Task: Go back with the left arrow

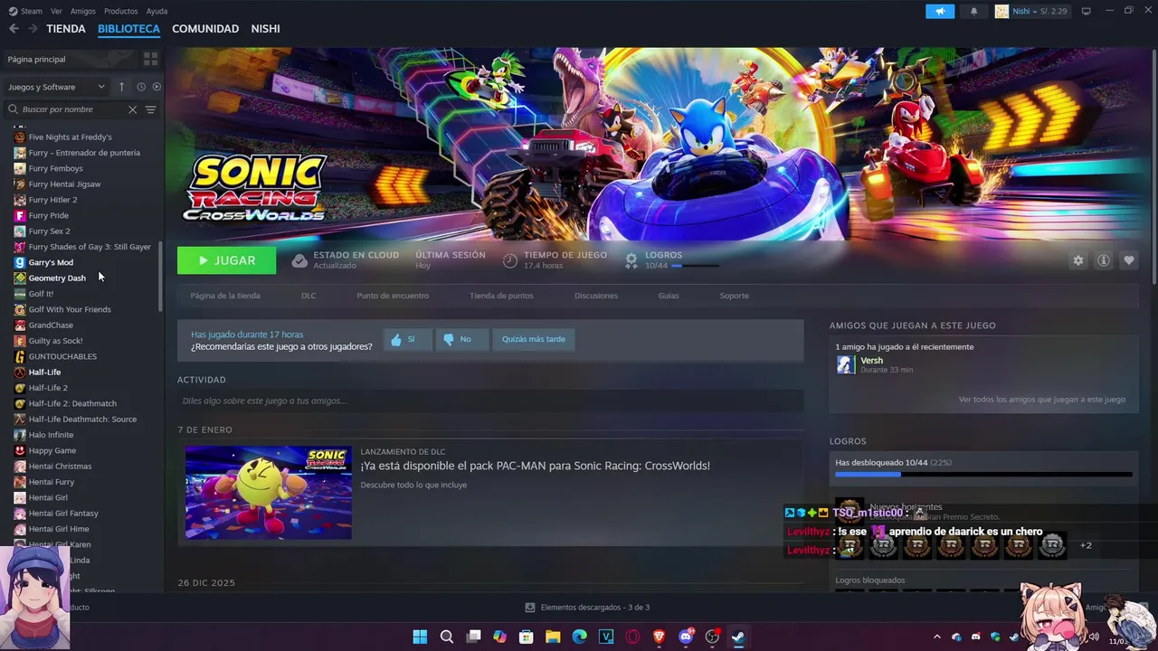Action: pyautogui.click(x=14, y=29)
